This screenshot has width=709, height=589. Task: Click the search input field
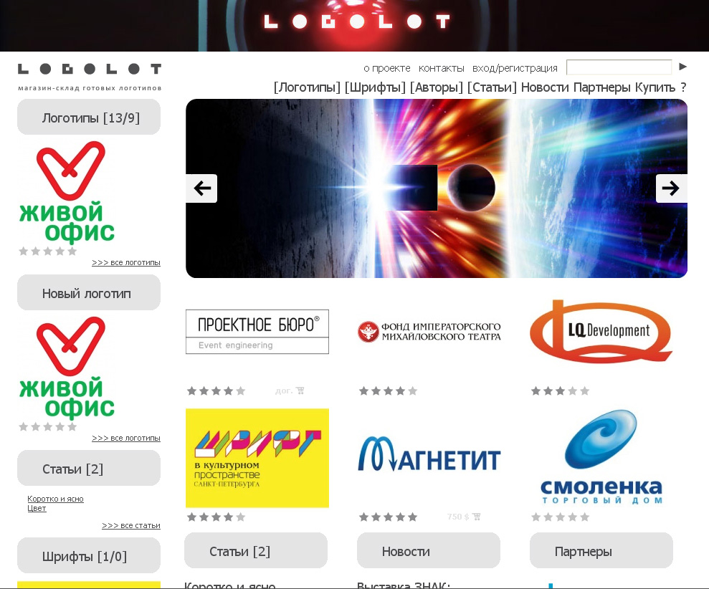click(619, 67)
